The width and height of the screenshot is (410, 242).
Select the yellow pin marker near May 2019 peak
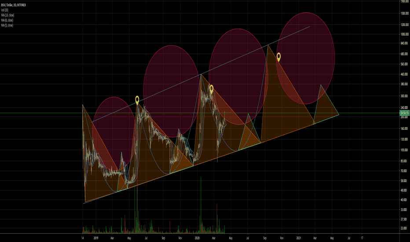pyautogui.click(x=137, y=100)
